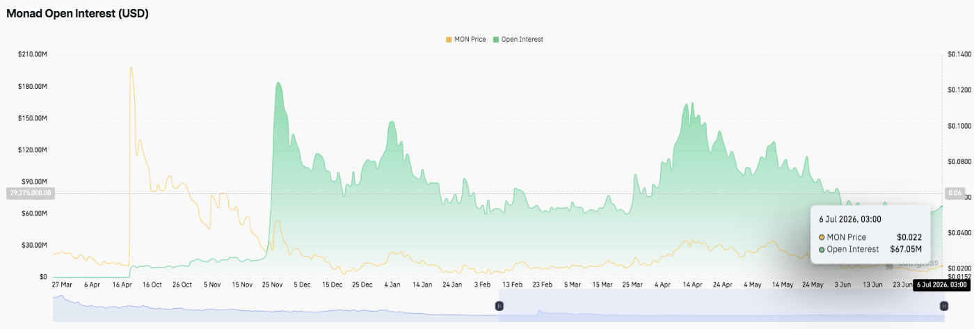Viewport: 974px width, 329px height.
Task: Click the 4 Jan date label
Action: pyautogui.click(x=392, y=284)
